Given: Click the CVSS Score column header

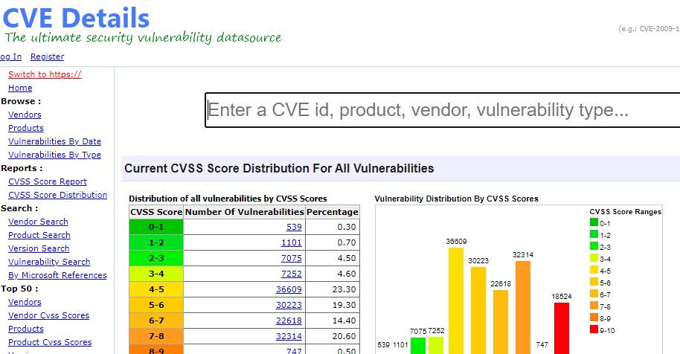Looking at the screenshot, I should point(156,212).
